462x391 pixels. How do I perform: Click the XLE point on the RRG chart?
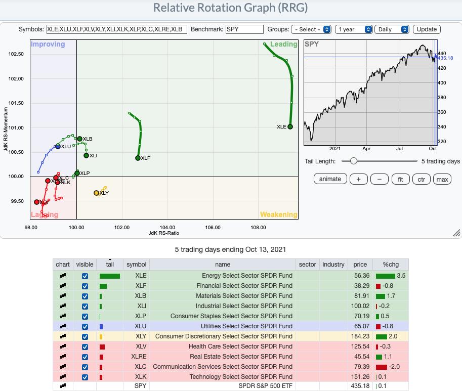click(290, 126)
